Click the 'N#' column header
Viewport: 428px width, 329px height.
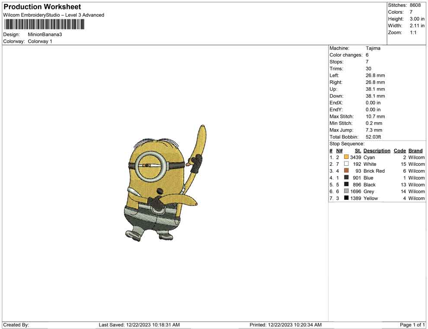point(339,151)
